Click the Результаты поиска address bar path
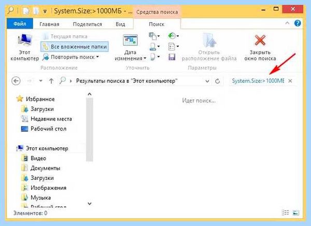 coord(127,81)
